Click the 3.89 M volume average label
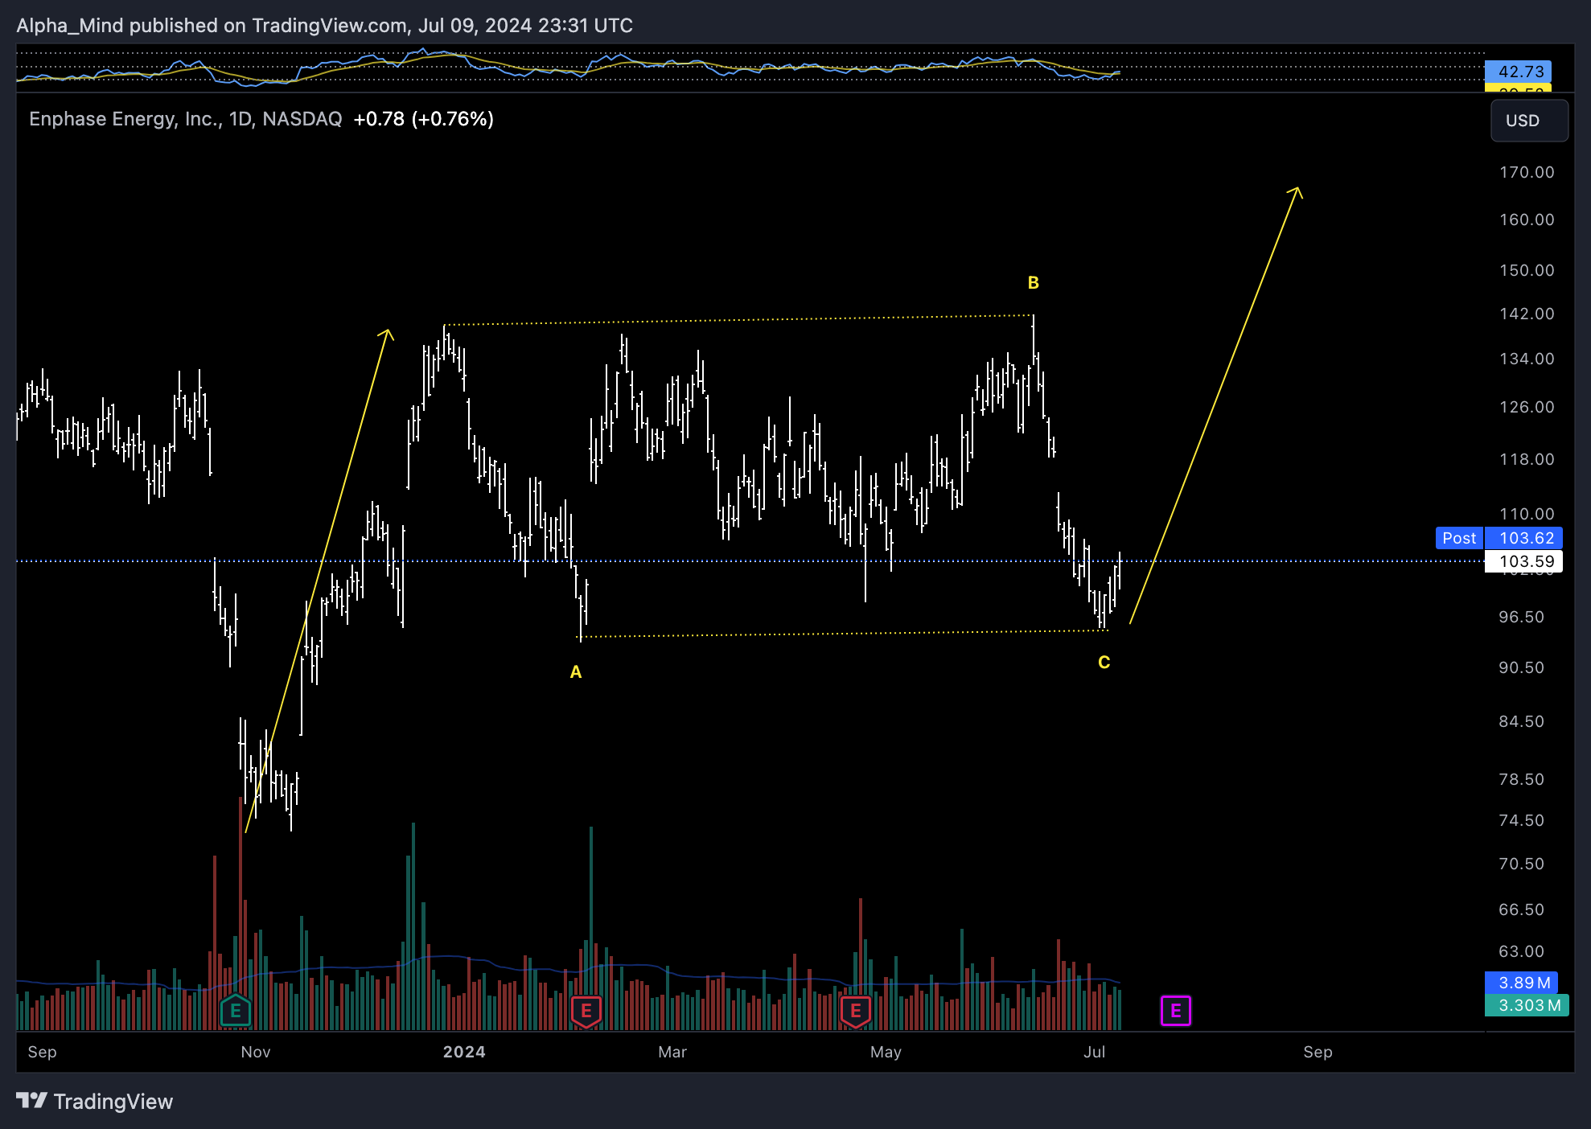This screenshot has height=1129, width=1591. [1521, 983]
